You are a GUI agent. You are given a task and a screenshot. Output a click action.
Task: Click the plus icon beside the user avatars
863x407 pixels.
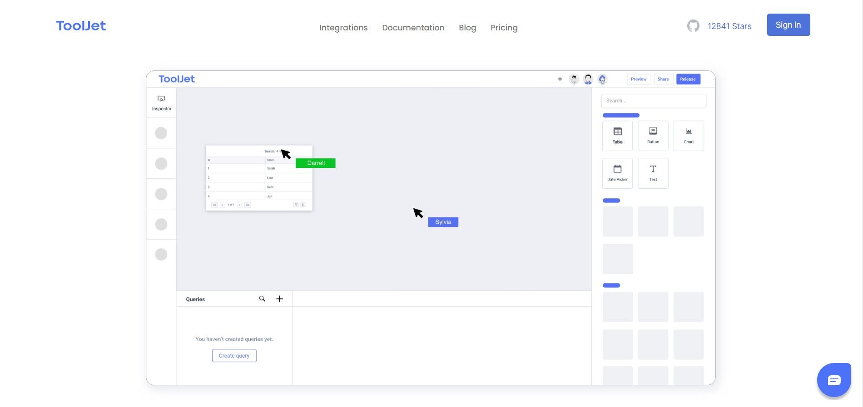tap(560, 79)
